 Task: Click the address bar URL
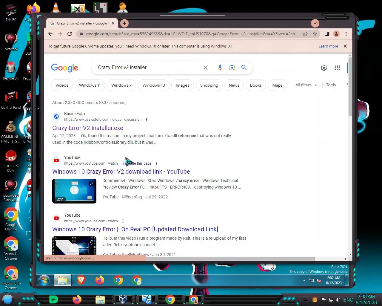coord(192,34)
